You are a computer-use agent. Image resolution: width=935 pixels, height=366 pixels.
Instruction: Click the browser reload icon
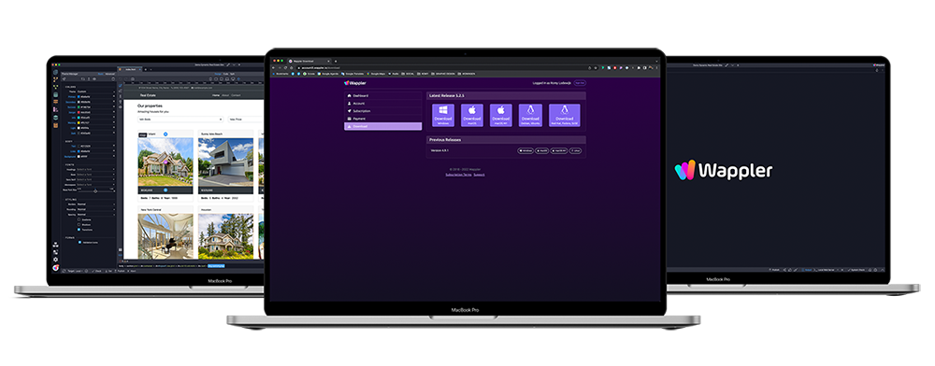click(285, 67)
